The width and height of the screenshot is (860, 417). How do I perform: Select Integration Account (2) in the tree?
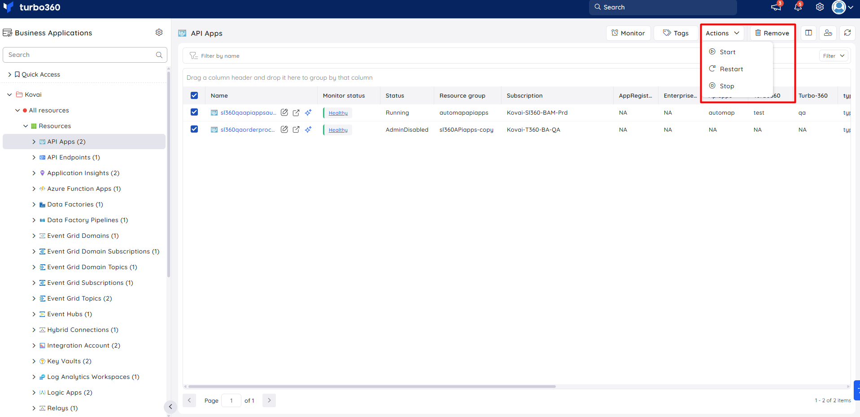83,345
